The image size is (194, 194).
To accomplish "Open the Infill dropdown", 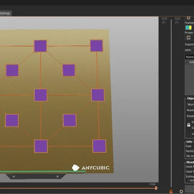I will click(193, 50).
